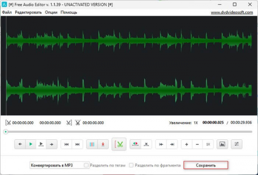
Task: Minimize the Free Audio Editor window
Action: pyautogui.click(x=219, y=4)
